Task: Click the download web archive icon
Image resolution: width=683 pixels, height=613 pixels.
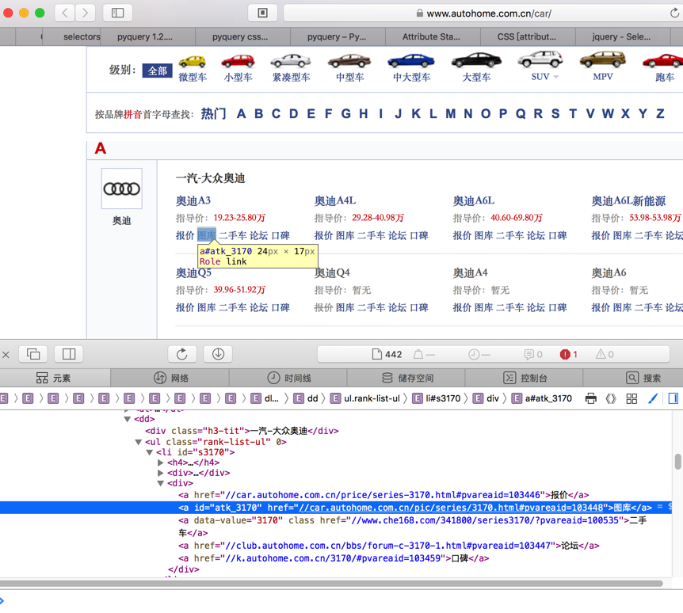Action: (218, 354)
